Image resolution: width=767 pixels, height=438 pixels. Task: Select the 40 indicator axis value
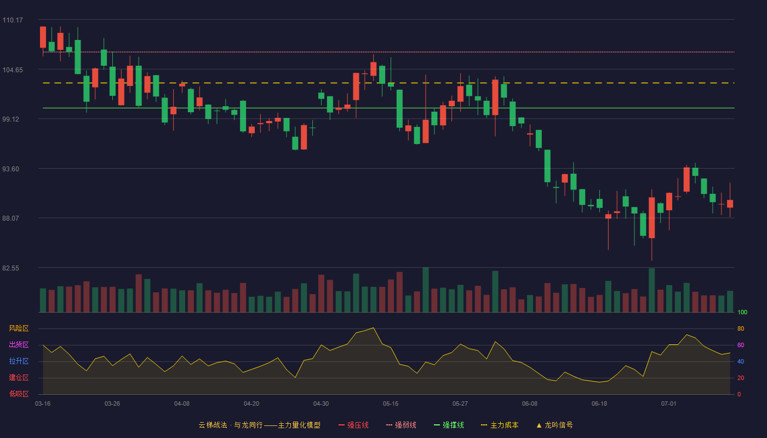[x=741, y=361]
